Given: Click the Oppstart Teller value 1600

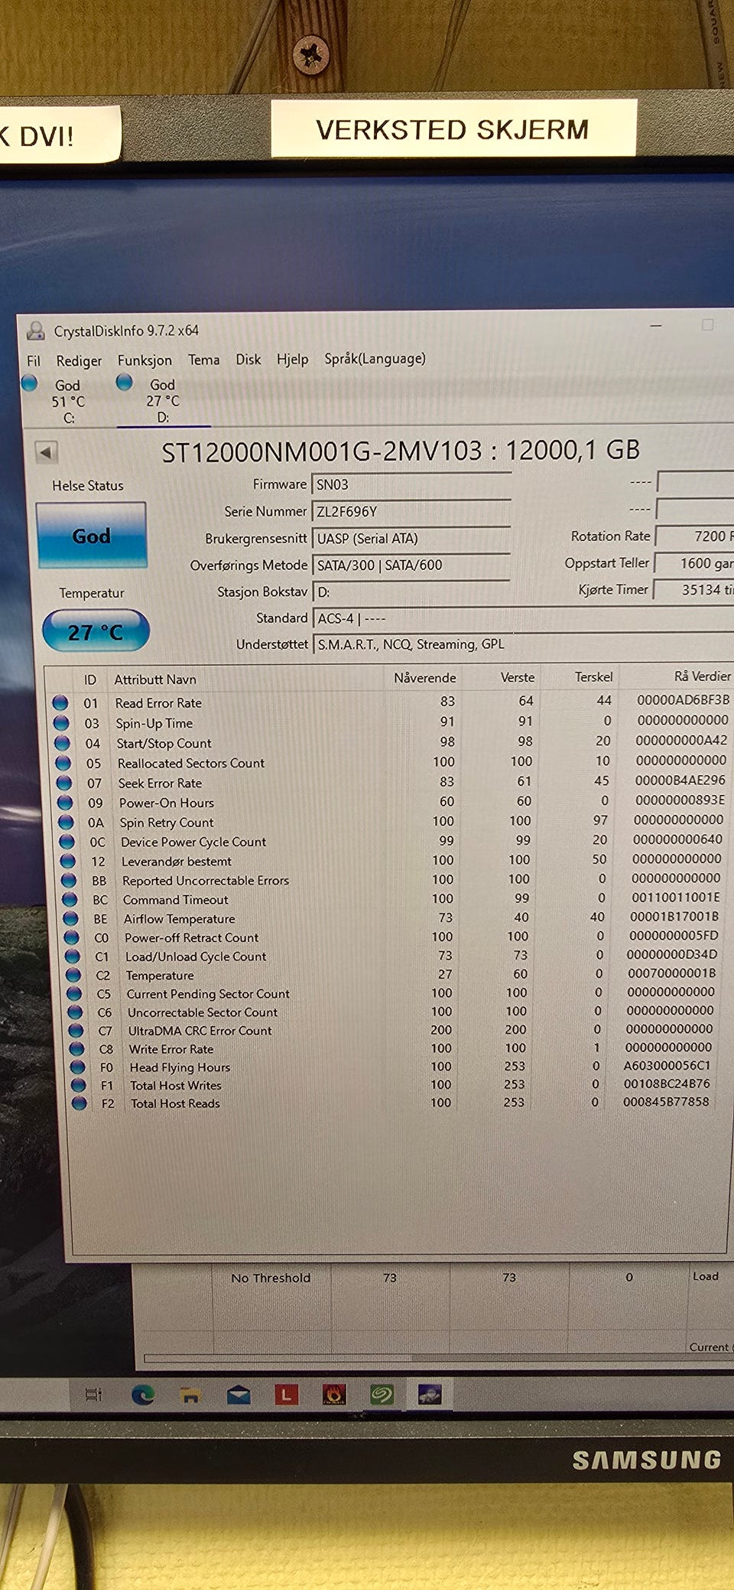Looking at the screenshot, I should [x=694, y=563].
